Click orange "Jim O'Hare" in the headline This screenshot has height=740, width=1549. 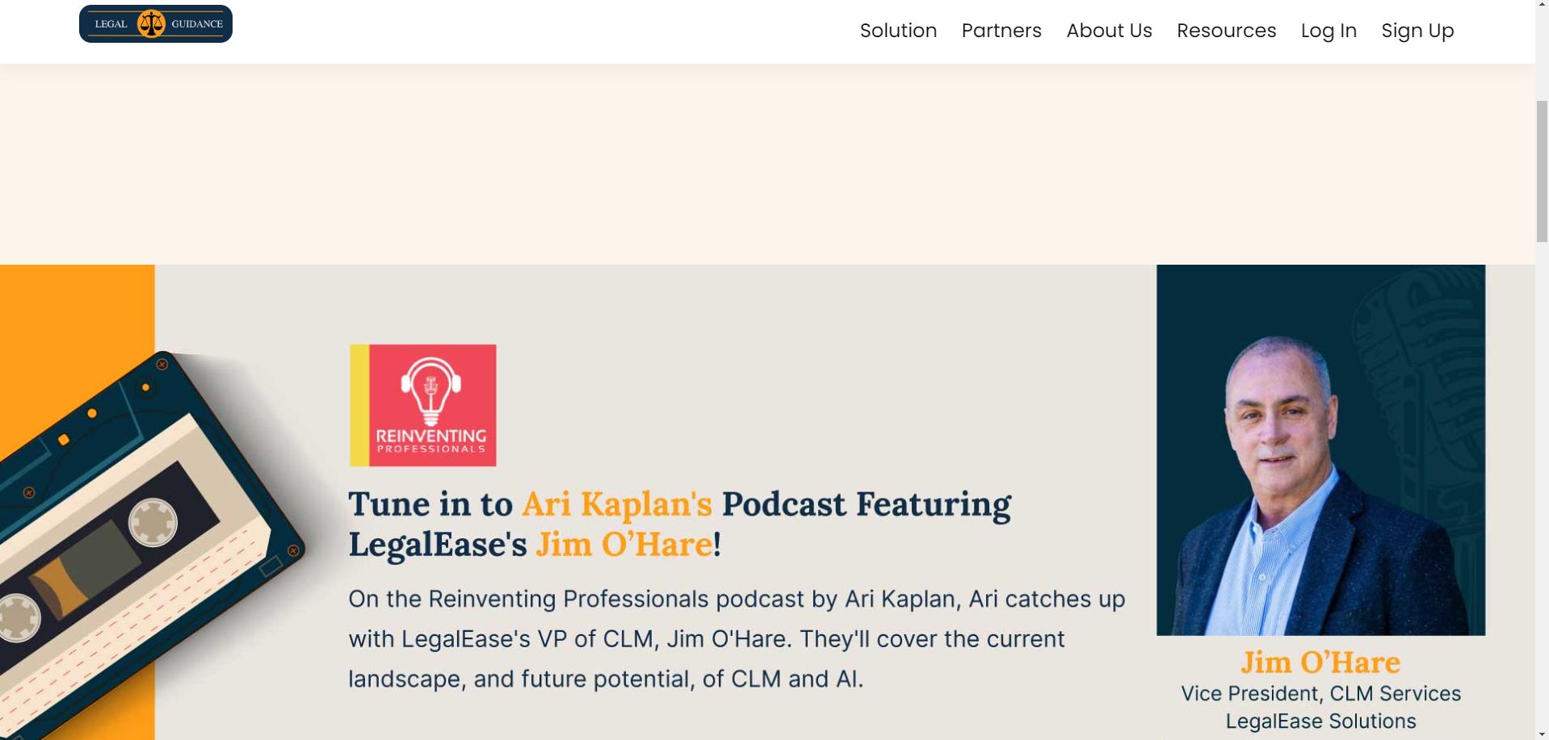click(x=624, y=545)
